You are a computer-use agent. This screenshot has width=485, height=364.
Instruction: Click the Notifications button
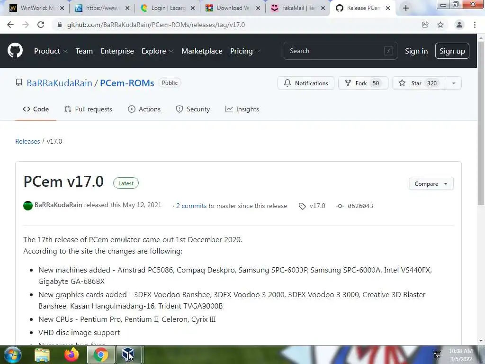coord(306,83)
